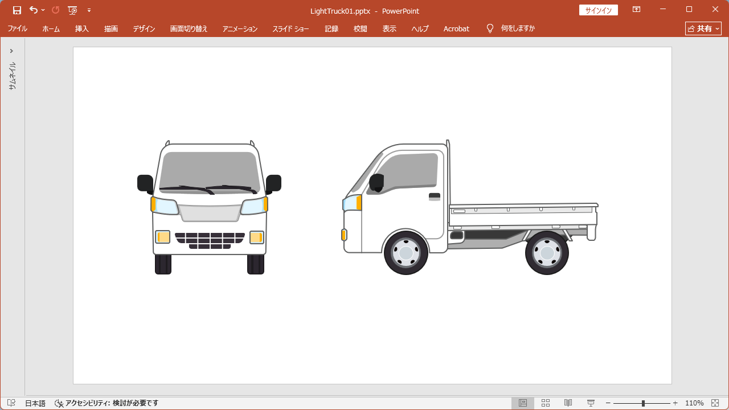Click the lightbulb search icon

pos(490,28)
